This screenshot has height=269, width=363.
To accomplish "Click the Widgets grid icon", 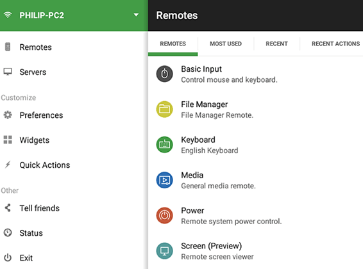I will pyautogui.click(x=8, y=140).
